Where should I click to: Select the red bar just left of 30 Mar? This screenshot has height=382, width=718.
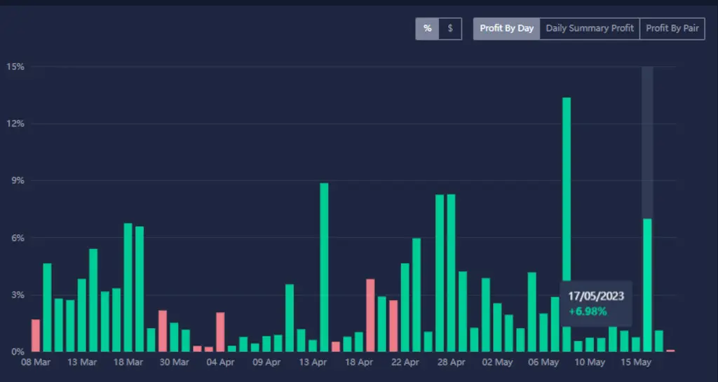(x=163, y=330)
